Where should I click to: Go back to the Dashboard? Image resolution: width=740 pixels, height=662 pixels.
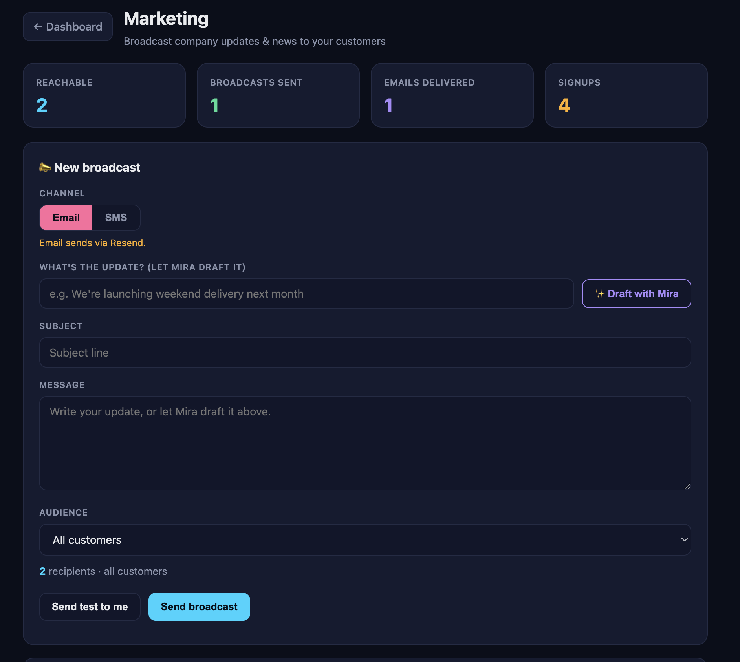point(68,27)
